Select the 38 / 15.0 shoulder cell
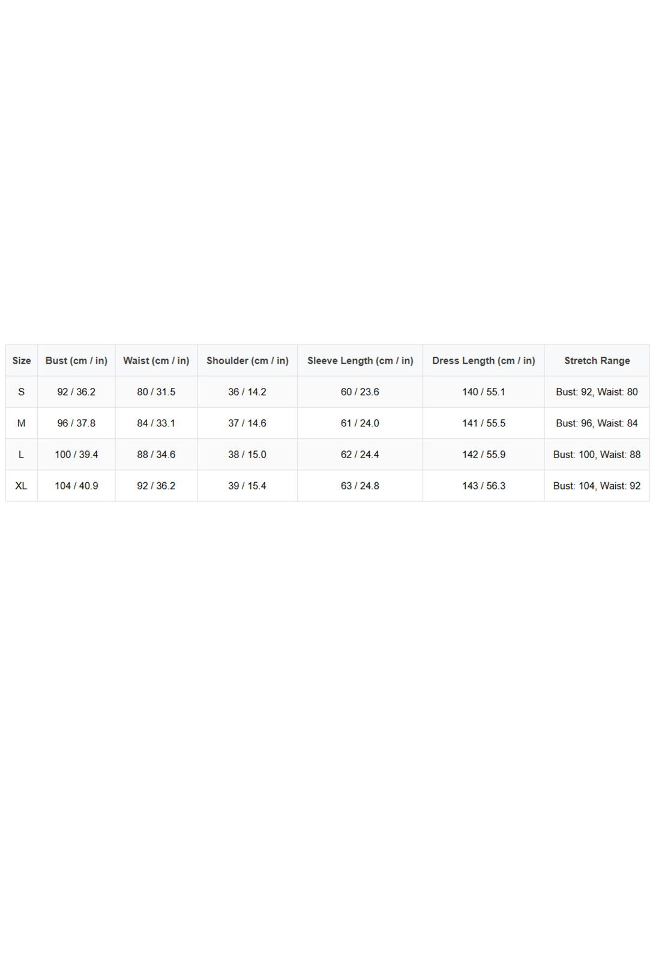This screenshot has height=980, width=653. point(247,454)
